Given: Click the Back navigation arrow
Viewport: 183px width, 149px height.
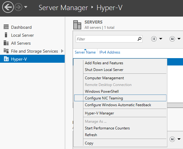Looking at the screenshot, I should tap(8, 7).
